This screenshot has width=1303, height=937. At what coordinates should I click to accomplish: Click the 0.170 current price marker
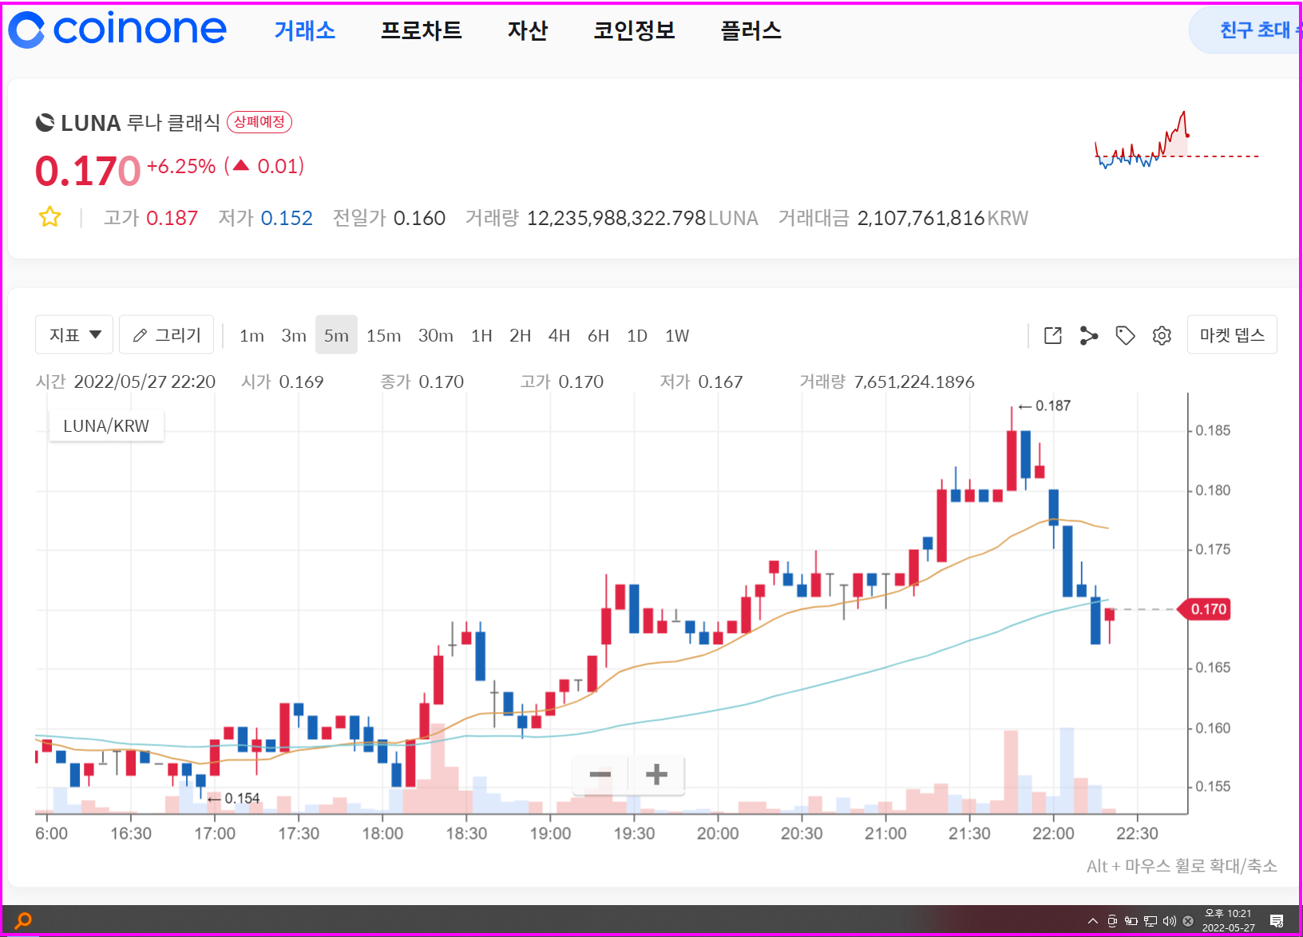point(1206,609)
